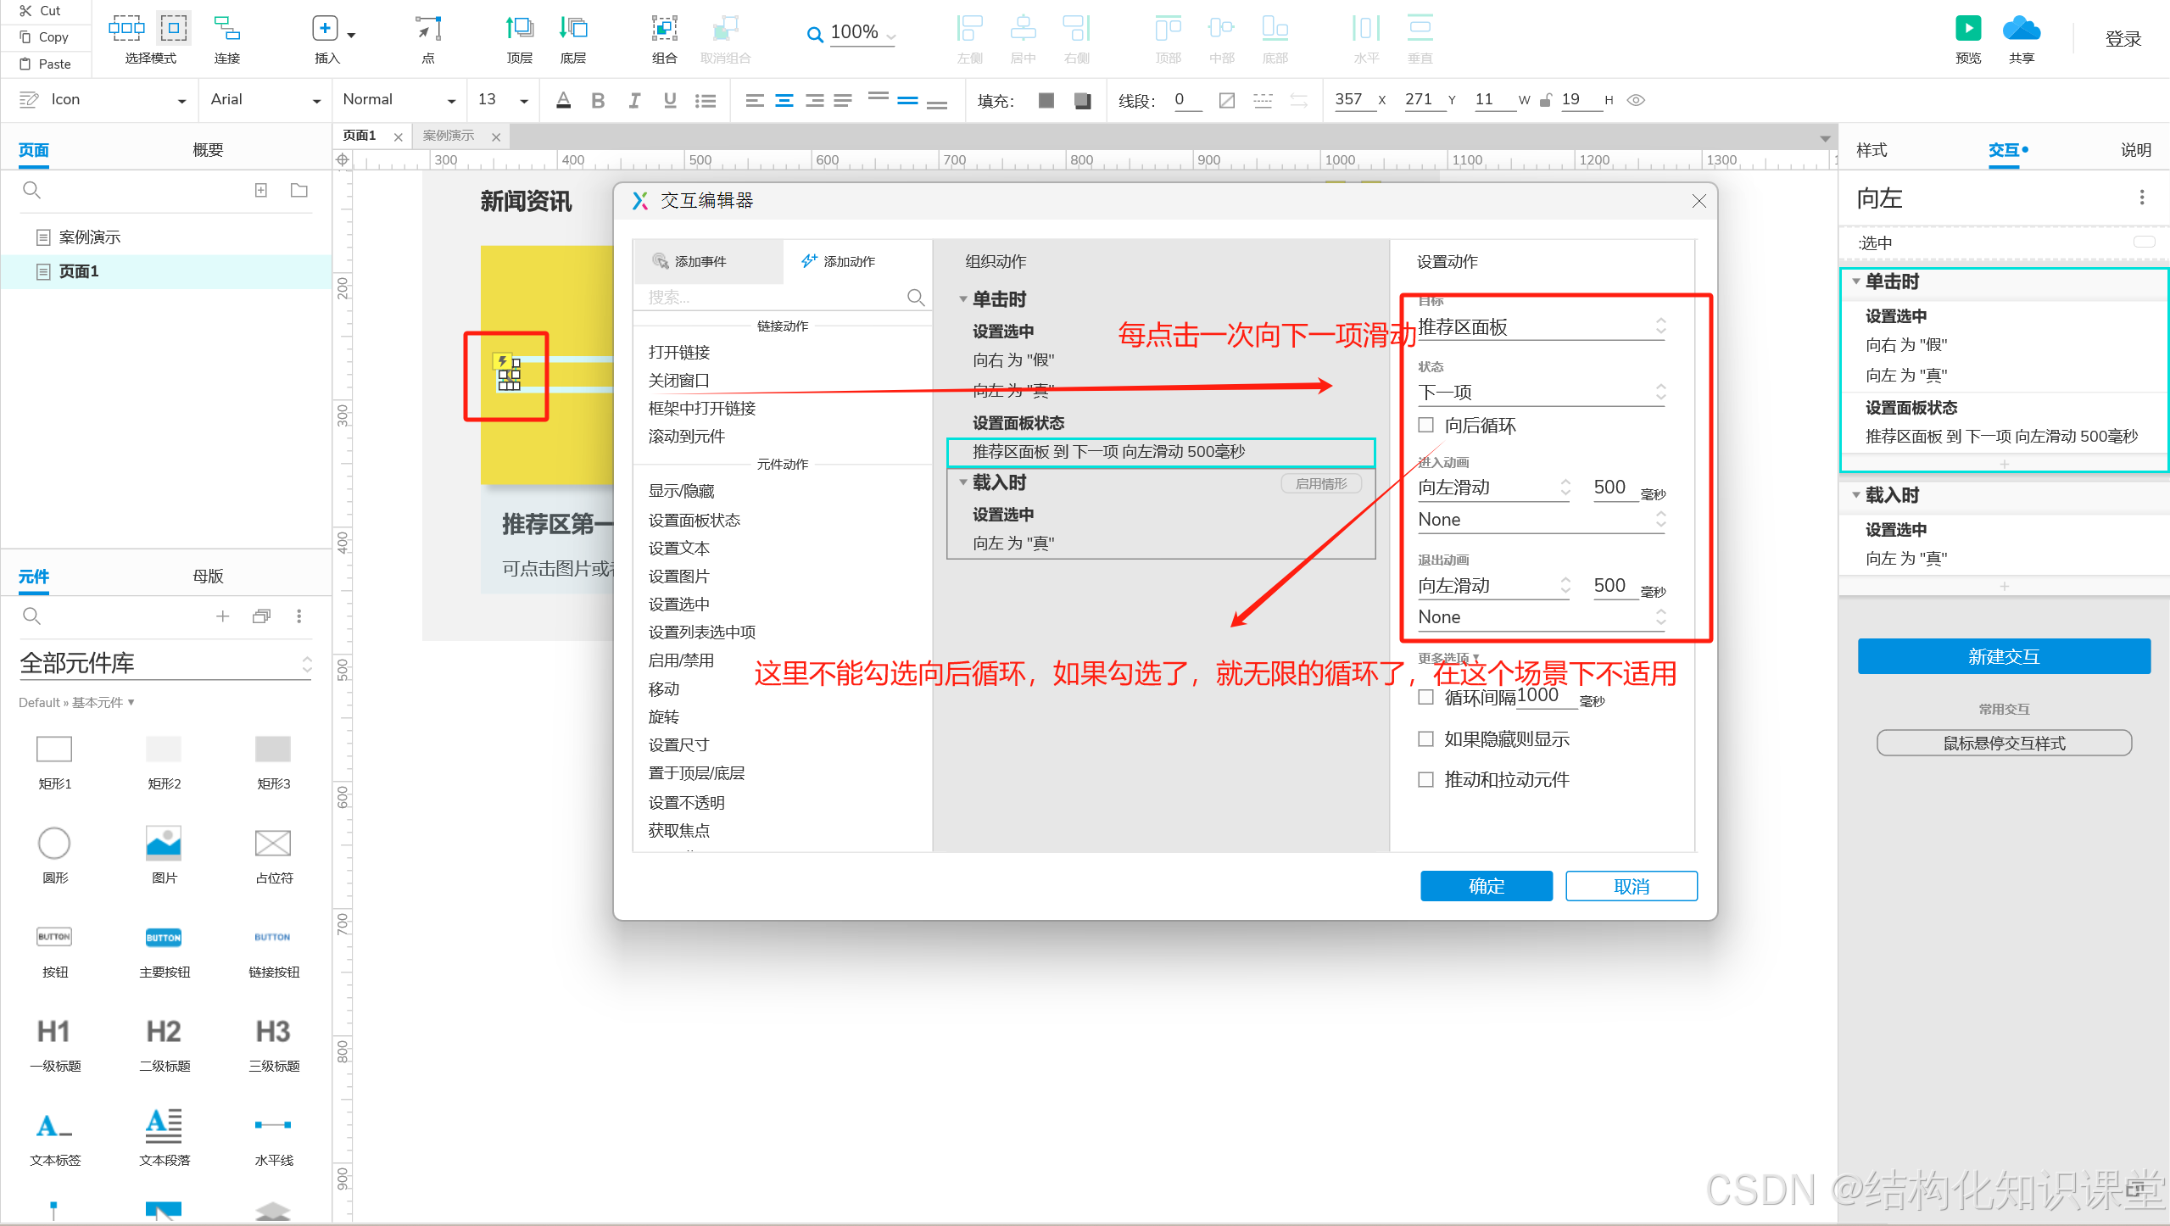Click the 矩形1 widget thumbnail
This screenshot has width=2170, height=1226.
[54, 750]
